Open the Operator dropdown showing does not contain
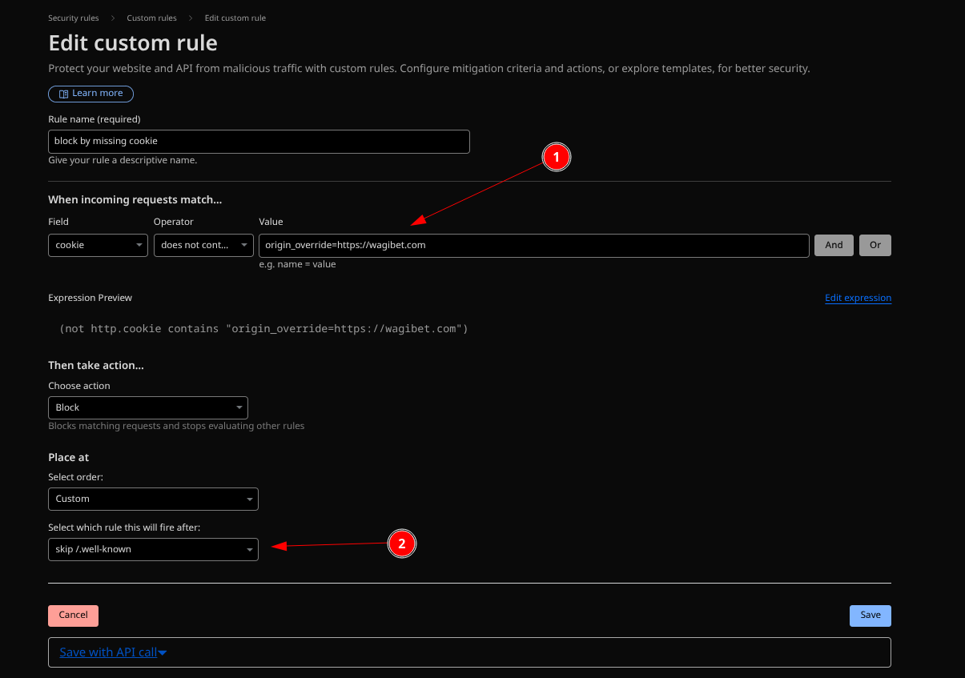This screenshot has height=678, width=965. (x=200, y=245)
